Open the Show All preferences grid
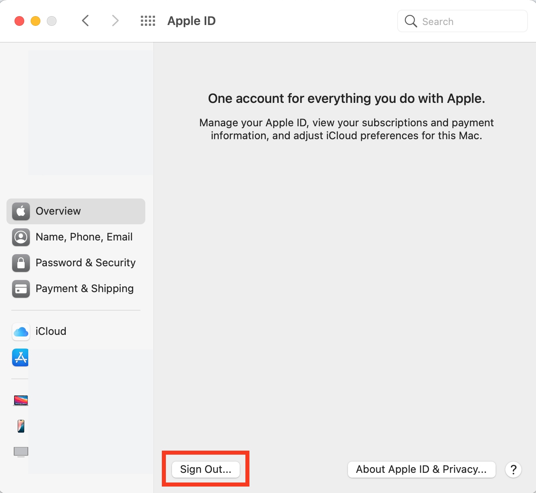 click(148, 21)
